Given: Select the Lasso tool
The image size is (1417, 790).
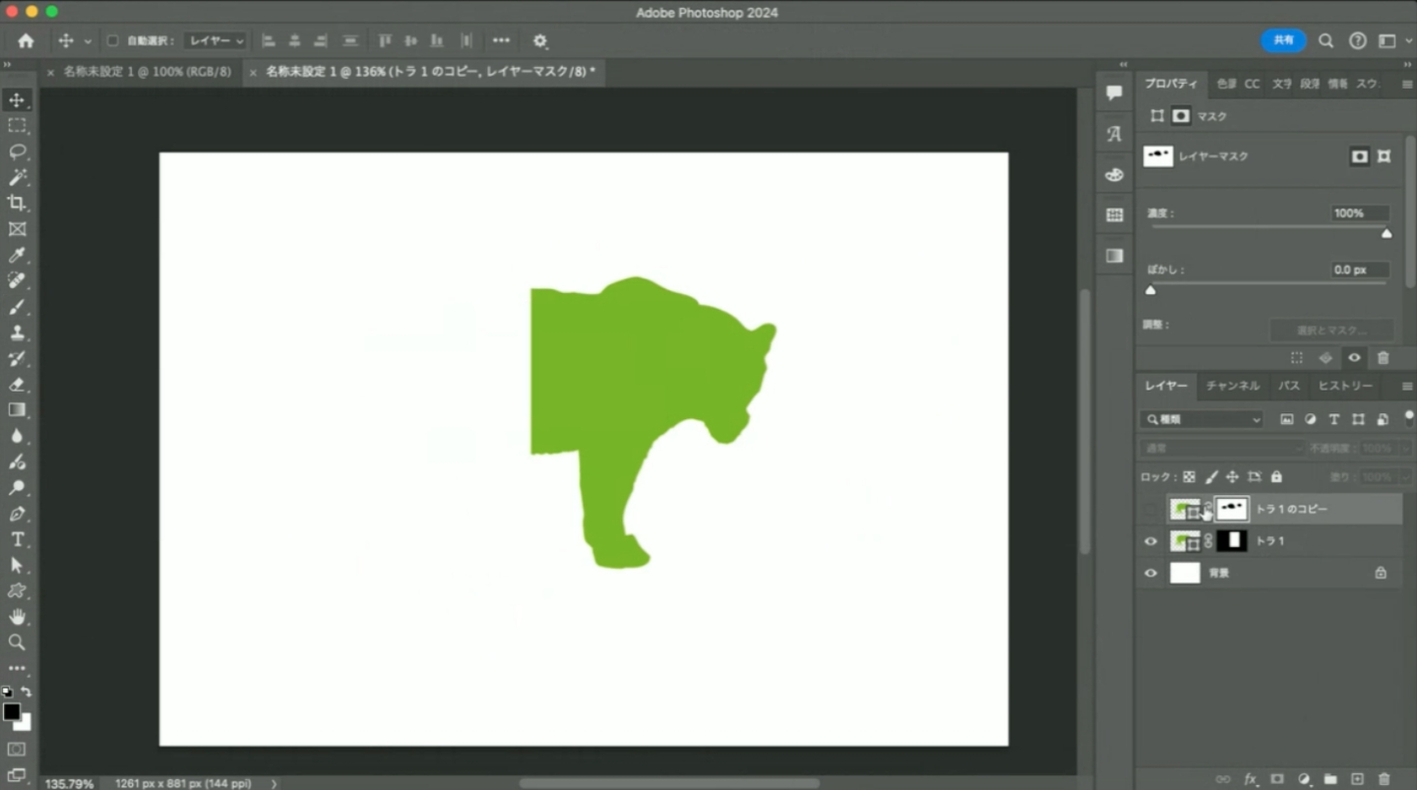Looking at the screenshot, I should pyautogui.click(x=17, y=152).
